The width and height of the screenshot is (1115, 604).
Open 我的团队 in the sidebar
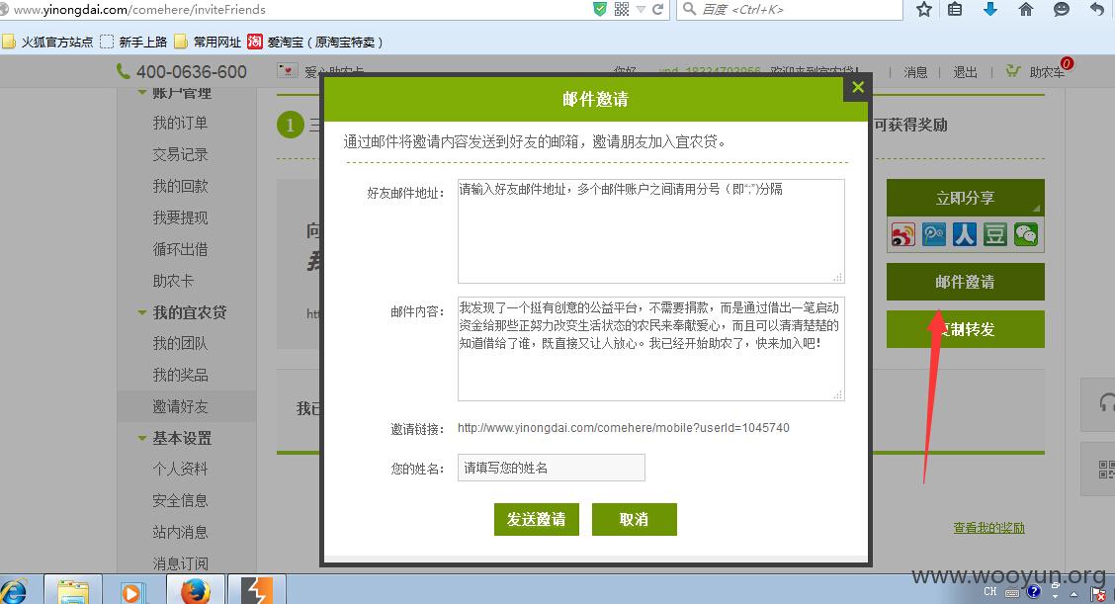click(180, 344)
